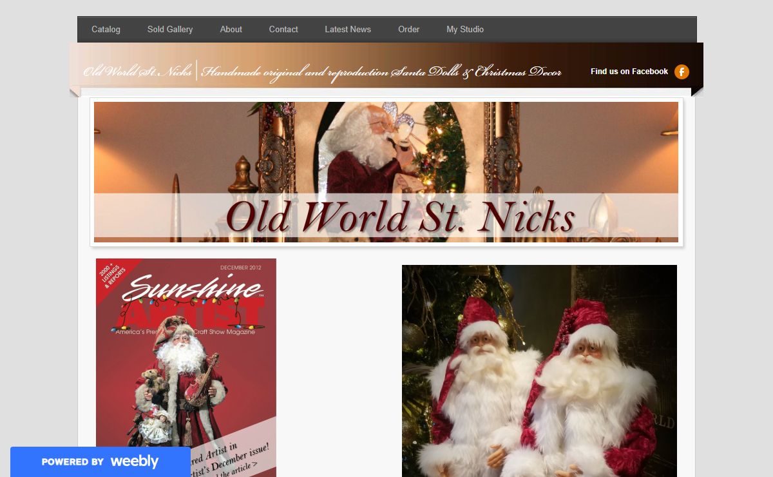Click the 'Find us on Facebook' text
The height and width of the screenshot is (477, 773).
(x=629, y=72)
